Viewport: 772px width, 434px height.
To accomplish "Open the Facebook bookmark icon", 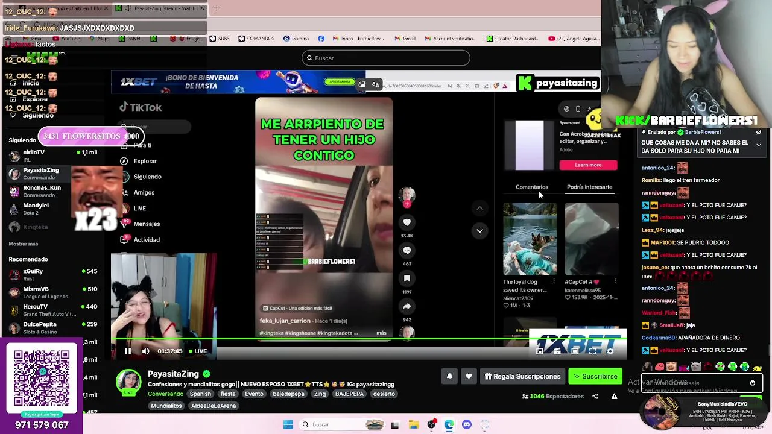I will pyautogui.click(x=321, y=39).
